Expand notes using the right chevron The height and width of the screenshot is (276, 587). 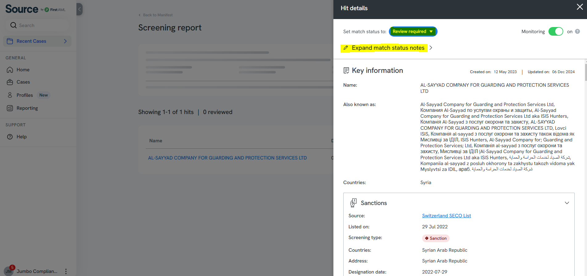pos(431,48)
